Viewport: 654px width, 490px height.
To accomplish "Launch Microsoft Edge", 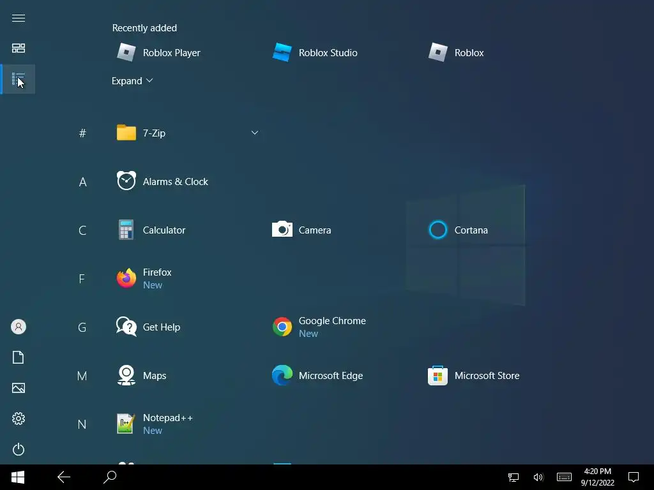I will pyautogui.click(x=317, y=375).
